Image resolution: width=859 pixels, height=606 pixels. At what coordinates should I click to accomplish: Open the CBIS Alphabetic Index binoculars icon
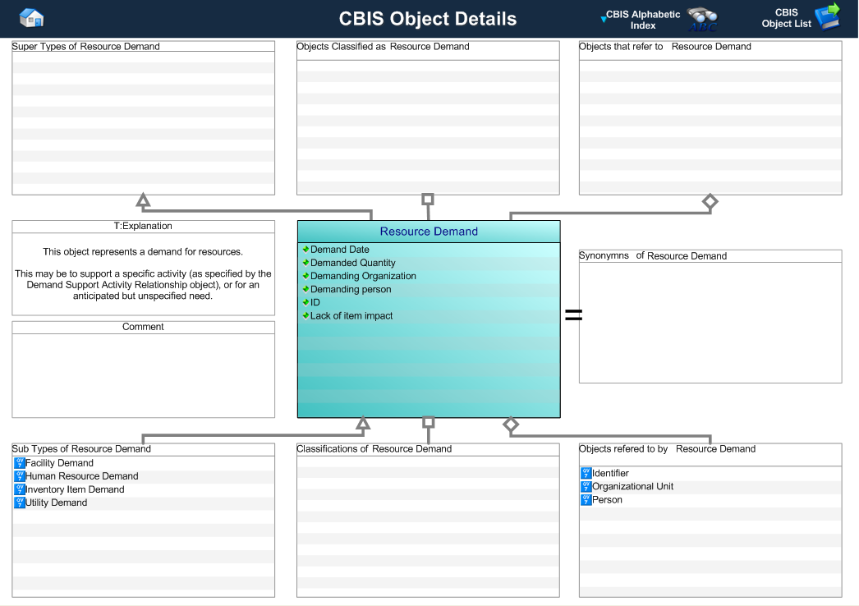click(702, 20)
